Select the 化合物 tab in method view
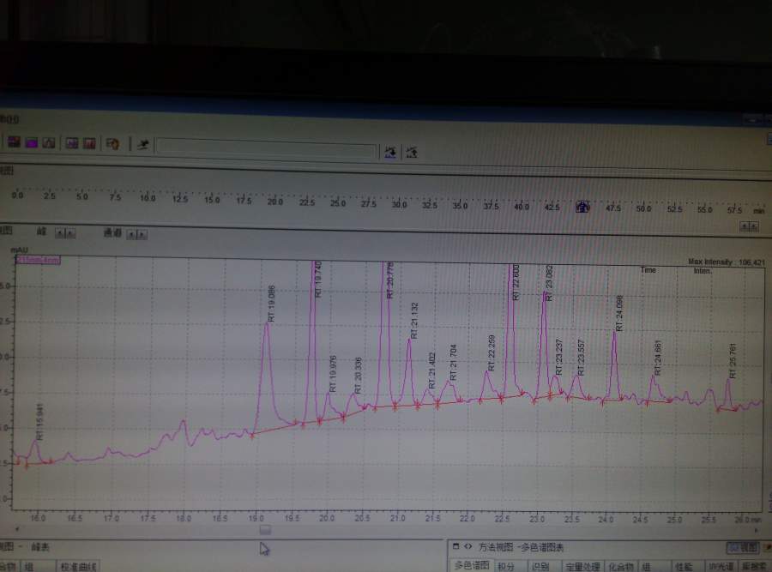 [x=621, y=566]
